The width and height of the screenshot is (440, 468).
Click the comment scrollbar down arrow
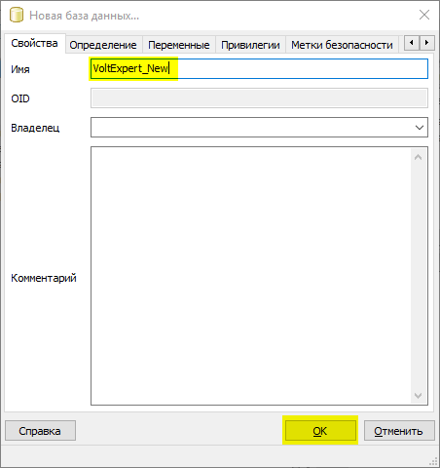click(x=418, y=395)
